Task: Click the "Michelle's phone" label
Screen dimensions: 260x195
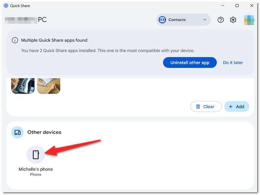Action: (x=36, y=169)
